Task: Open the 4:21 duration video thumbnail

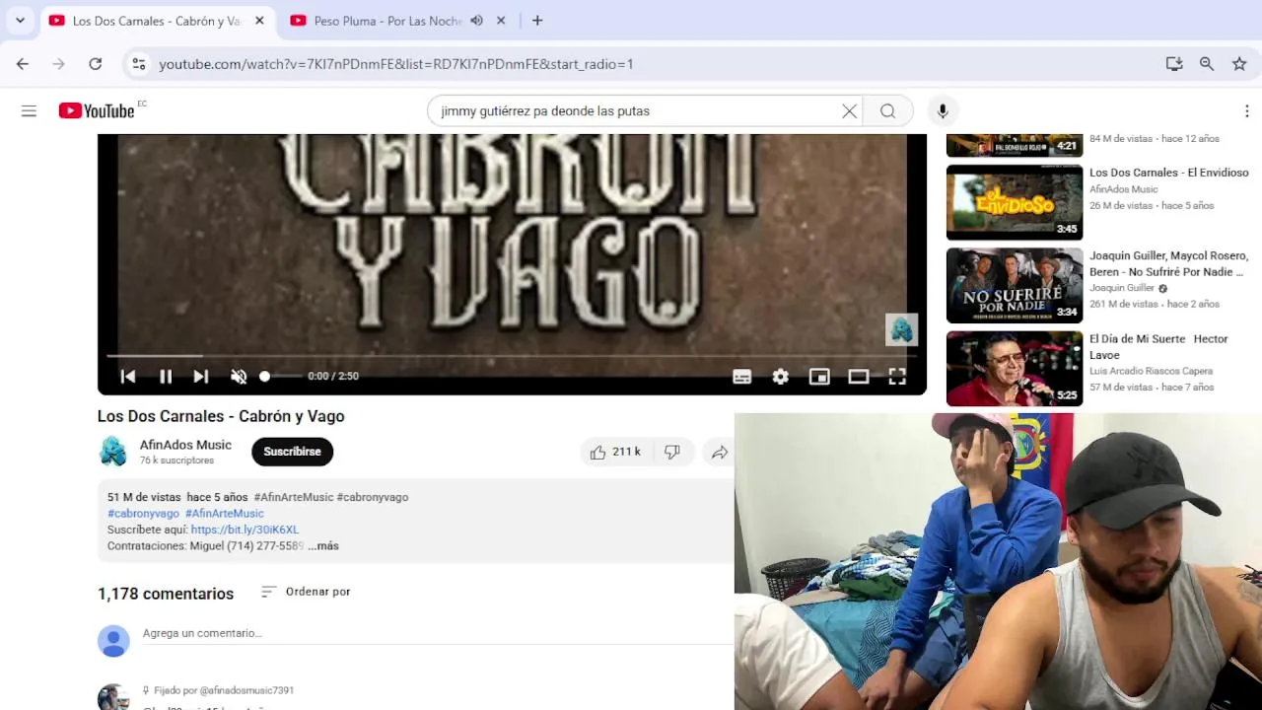Action: pyautogui.click(x=1015, y=146)
